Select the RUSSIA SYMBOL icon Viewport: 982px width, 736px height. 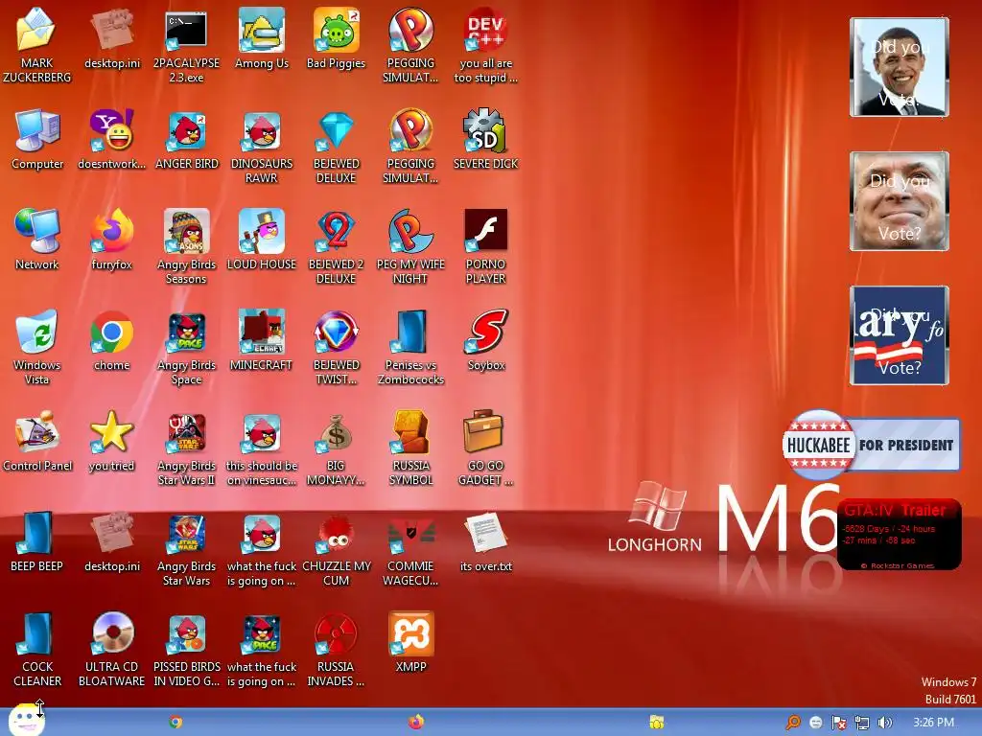[x=410, y=432]
